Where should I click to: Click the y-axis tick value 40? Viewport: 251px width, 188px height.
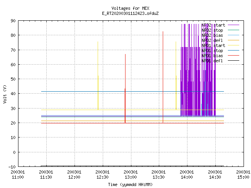(13, 94)
